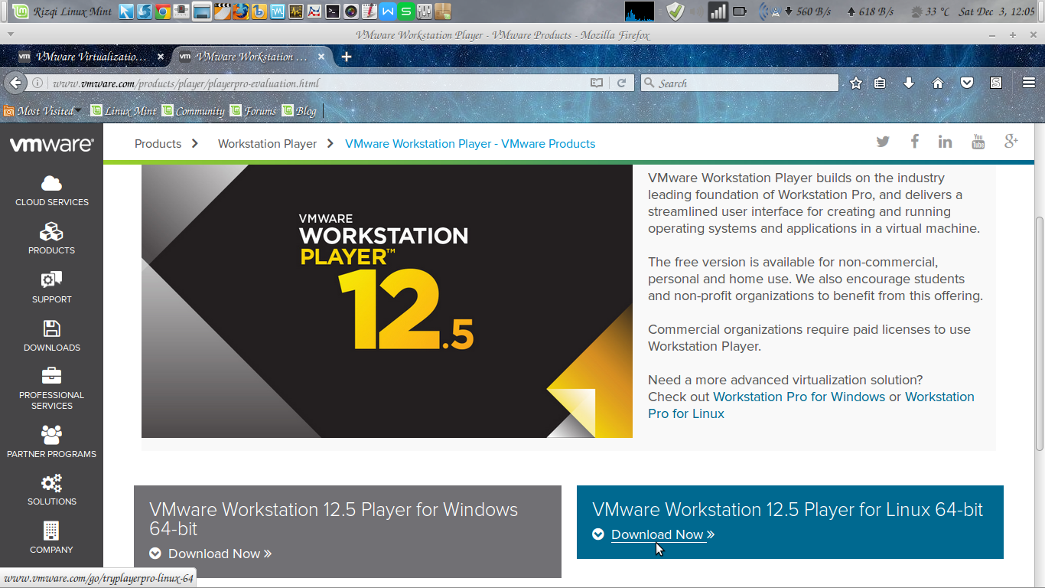Open Products in the VMware sidebar

tap(51, 239)
